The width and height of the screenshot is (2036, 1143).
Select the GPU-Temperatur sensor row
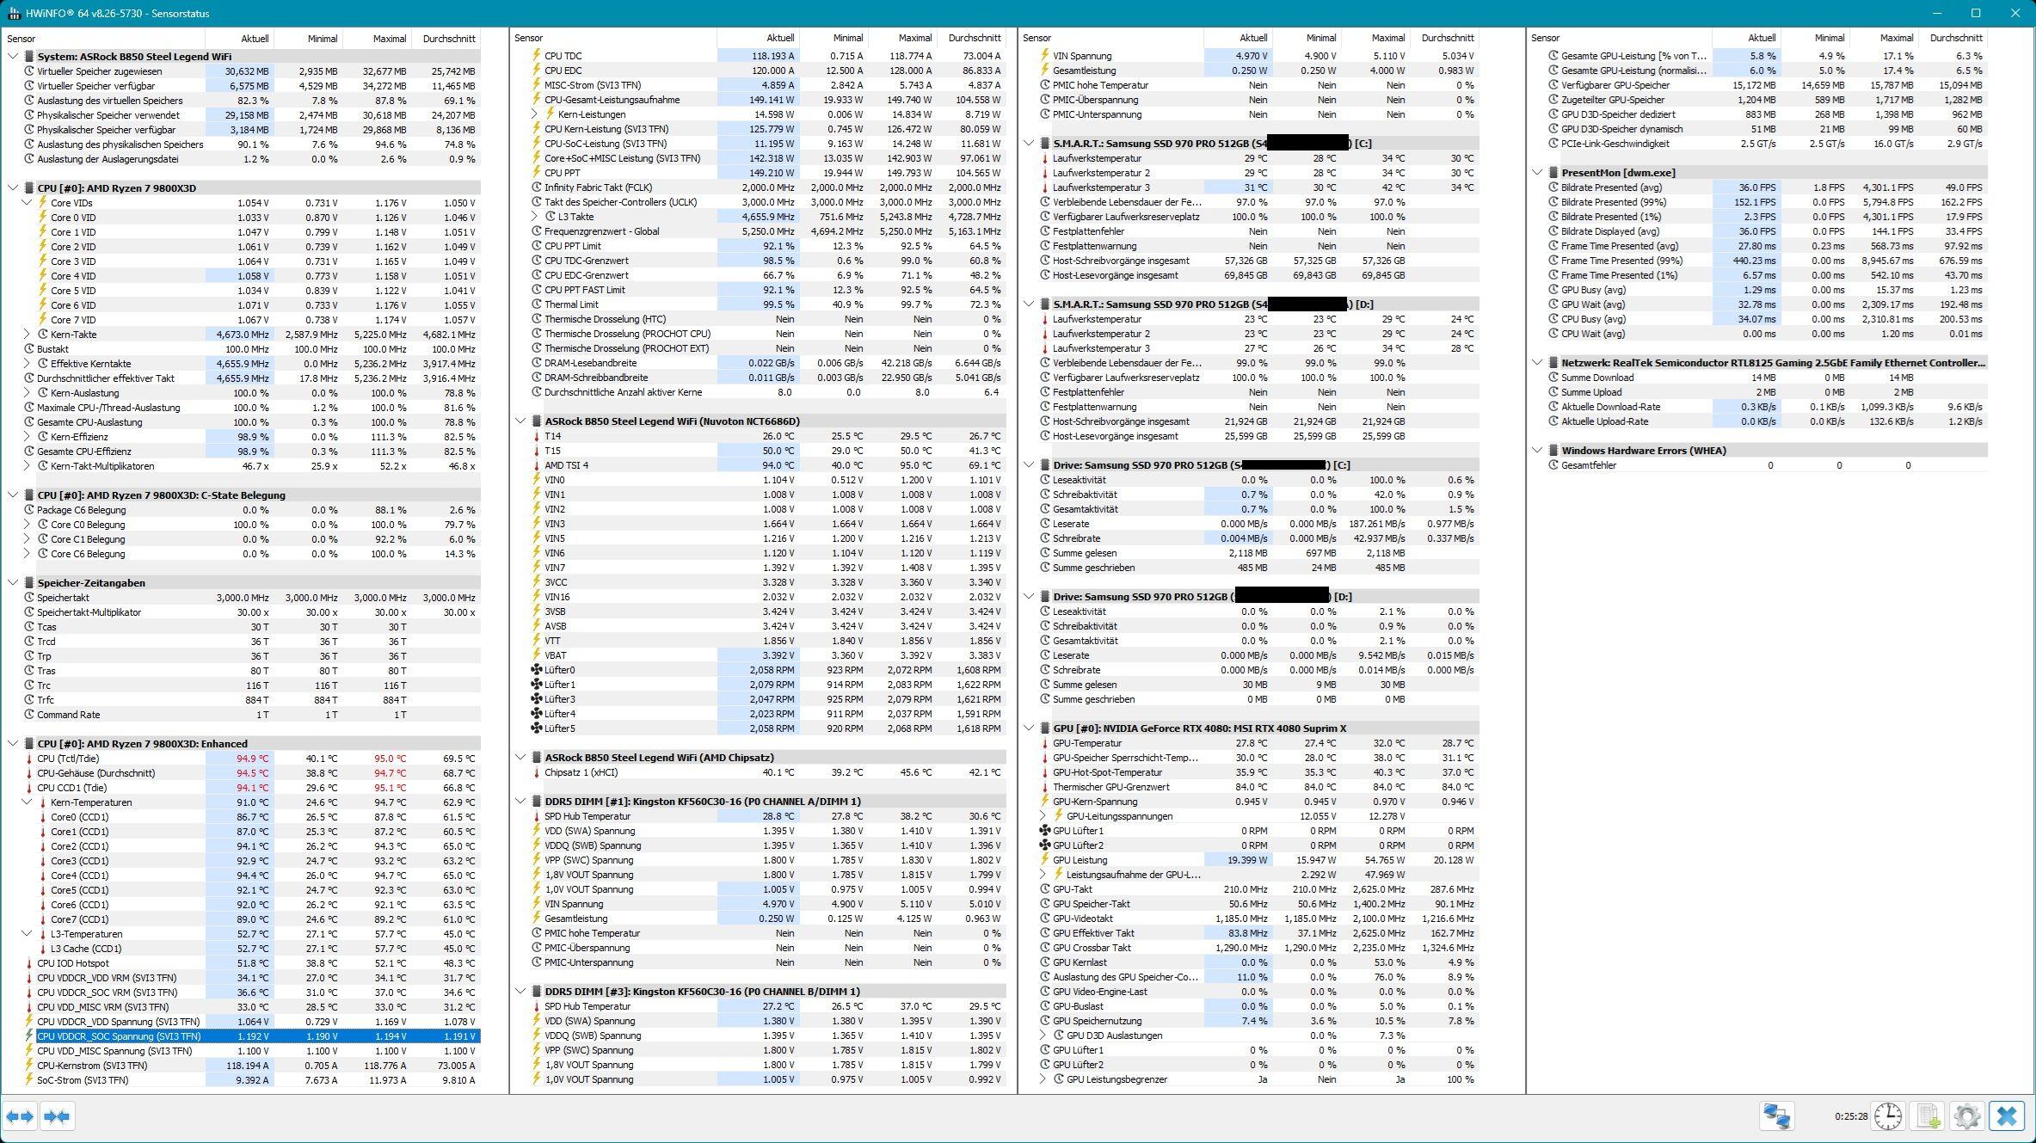coord(1087,743)
